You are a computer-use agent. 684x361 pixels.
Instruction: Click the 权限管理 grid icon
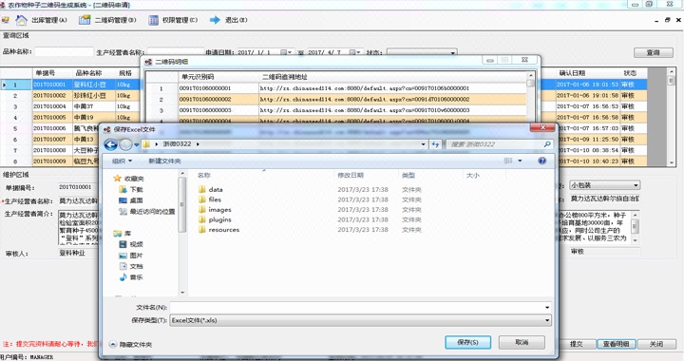click(153, 20)
